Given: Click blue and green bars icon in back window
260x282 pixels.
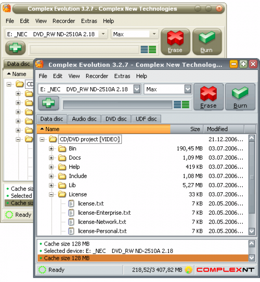Looking at the screenshot, I should point(148,49).
